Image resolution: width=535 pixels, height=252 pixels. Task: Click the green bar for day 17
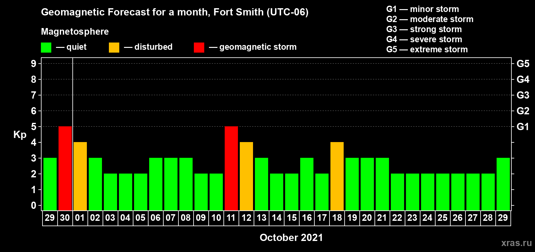[322, 192]
